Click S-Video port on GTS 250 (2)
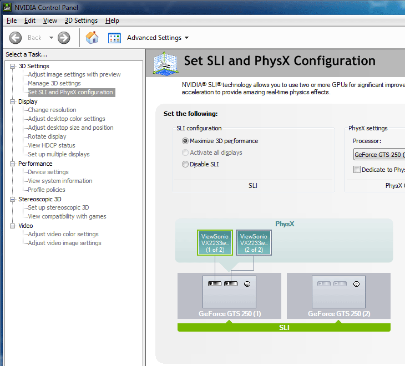Image resolution: width=405 pixels, height=366 pixels. point(356,284)
